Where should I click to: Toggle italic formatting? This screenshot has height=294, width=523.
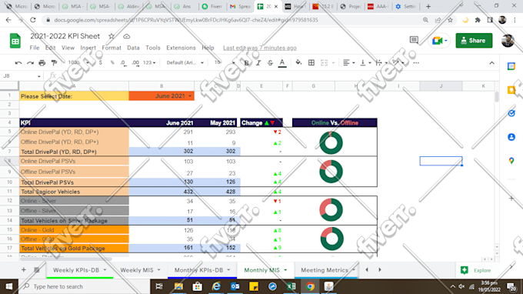point(258,63)
